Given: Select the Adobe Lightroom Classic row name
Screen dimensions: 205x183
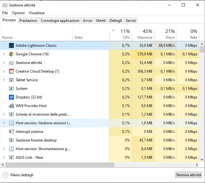Looking at the screenshot, I should [x=36, y=46].
